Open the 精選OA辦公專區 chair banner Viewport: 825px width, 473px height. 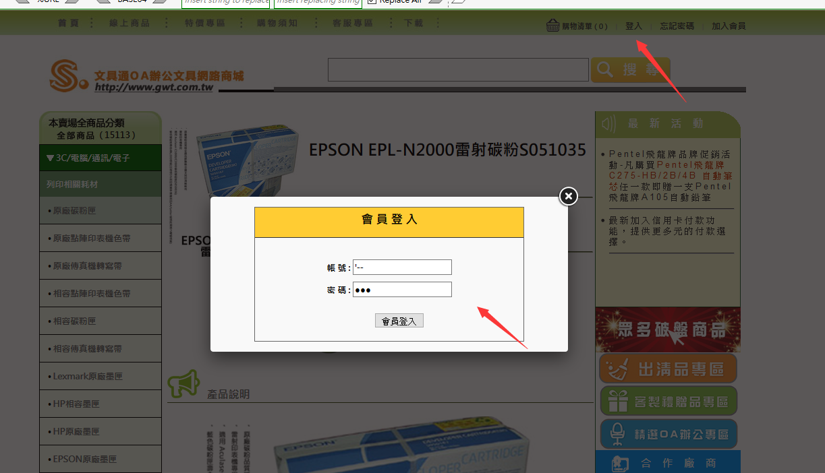pos(668,434)
